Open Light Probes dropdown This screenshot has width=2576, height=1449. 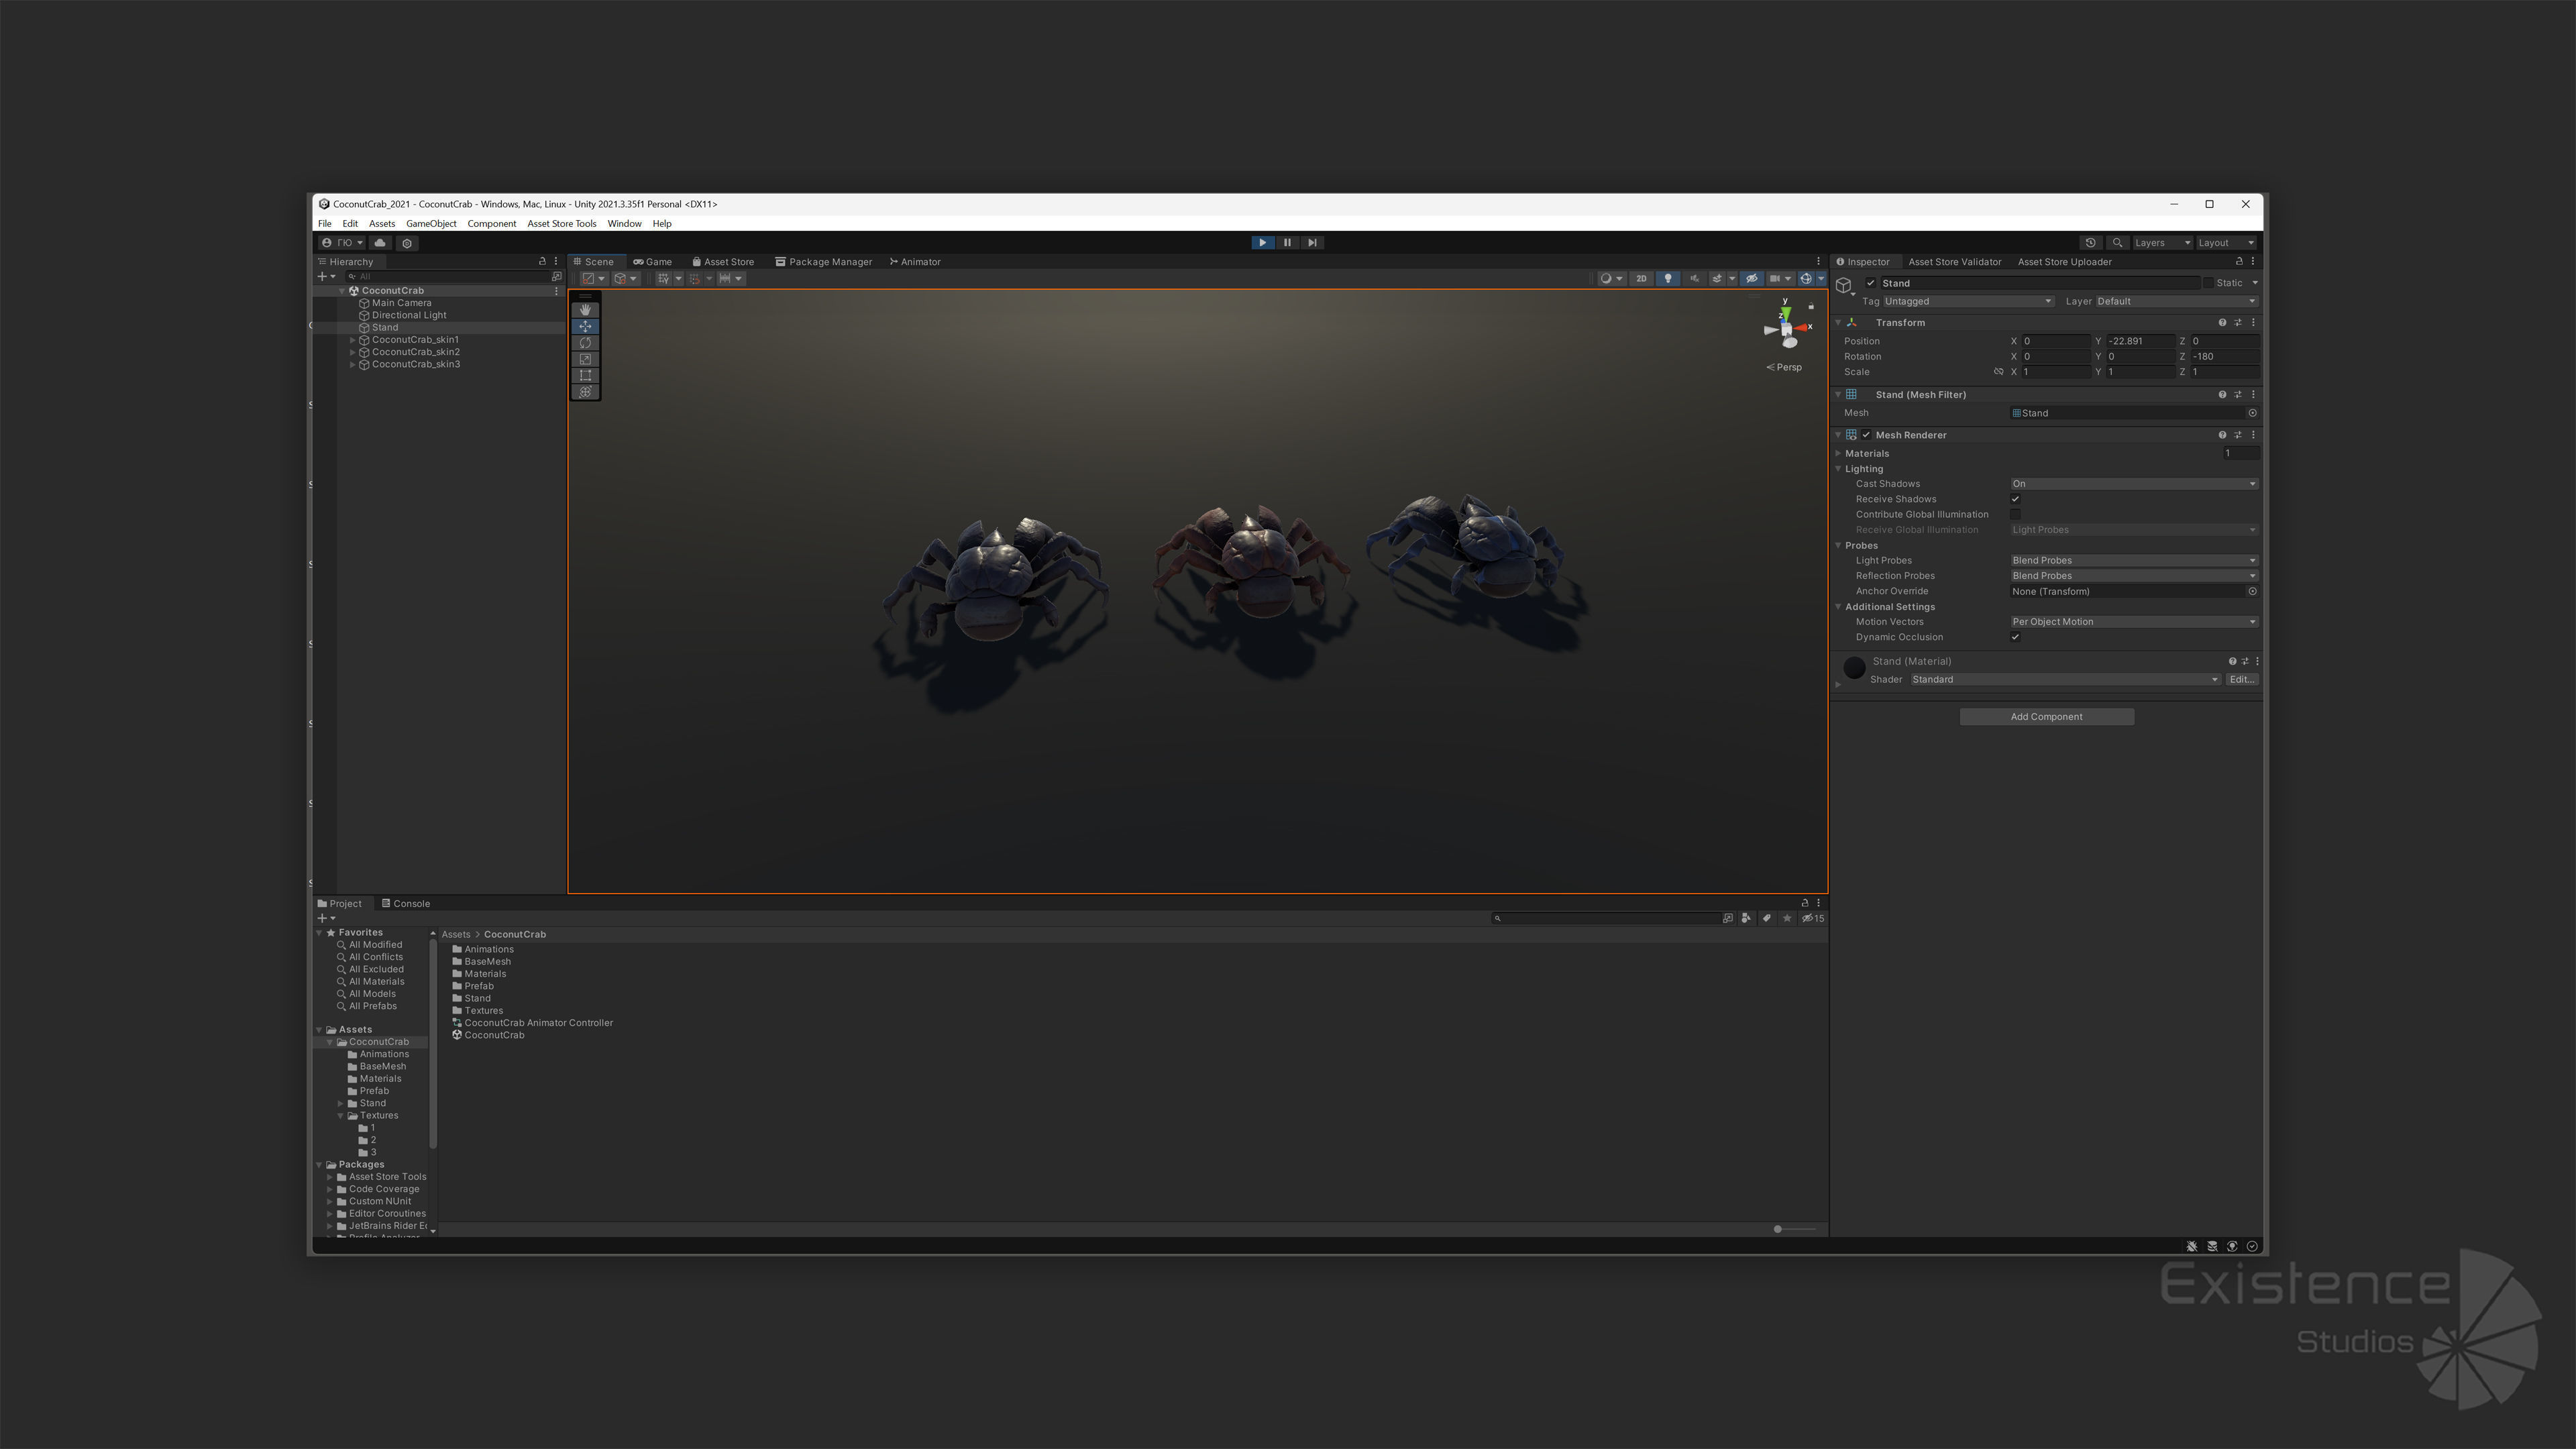click(2134, 561)
